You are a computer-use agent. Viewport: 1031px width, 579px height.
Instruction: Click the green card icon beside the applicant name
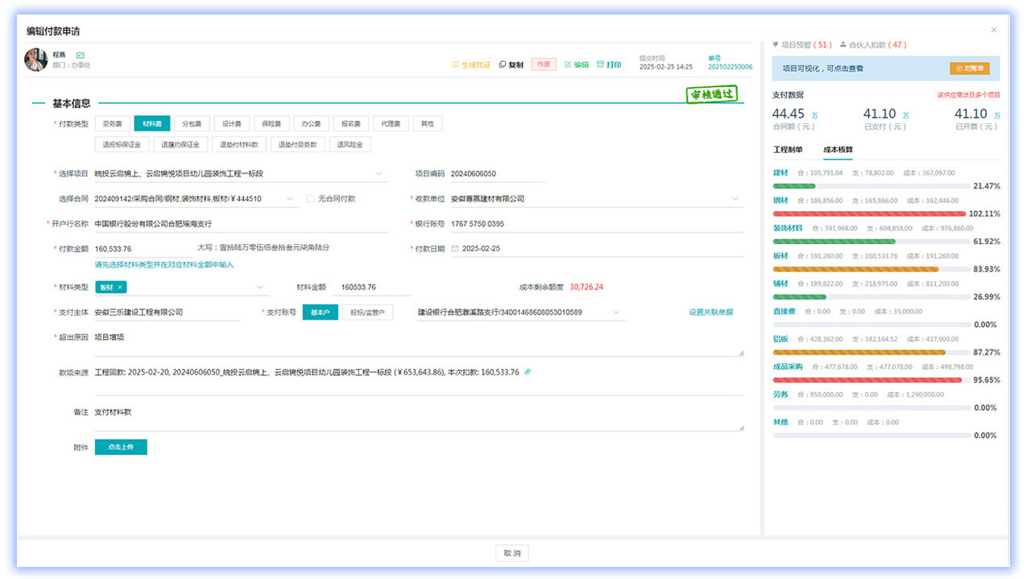click(80, 55)
